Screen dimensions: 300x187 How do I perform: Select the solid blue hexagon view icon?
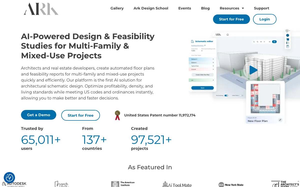tap(287, 35)
